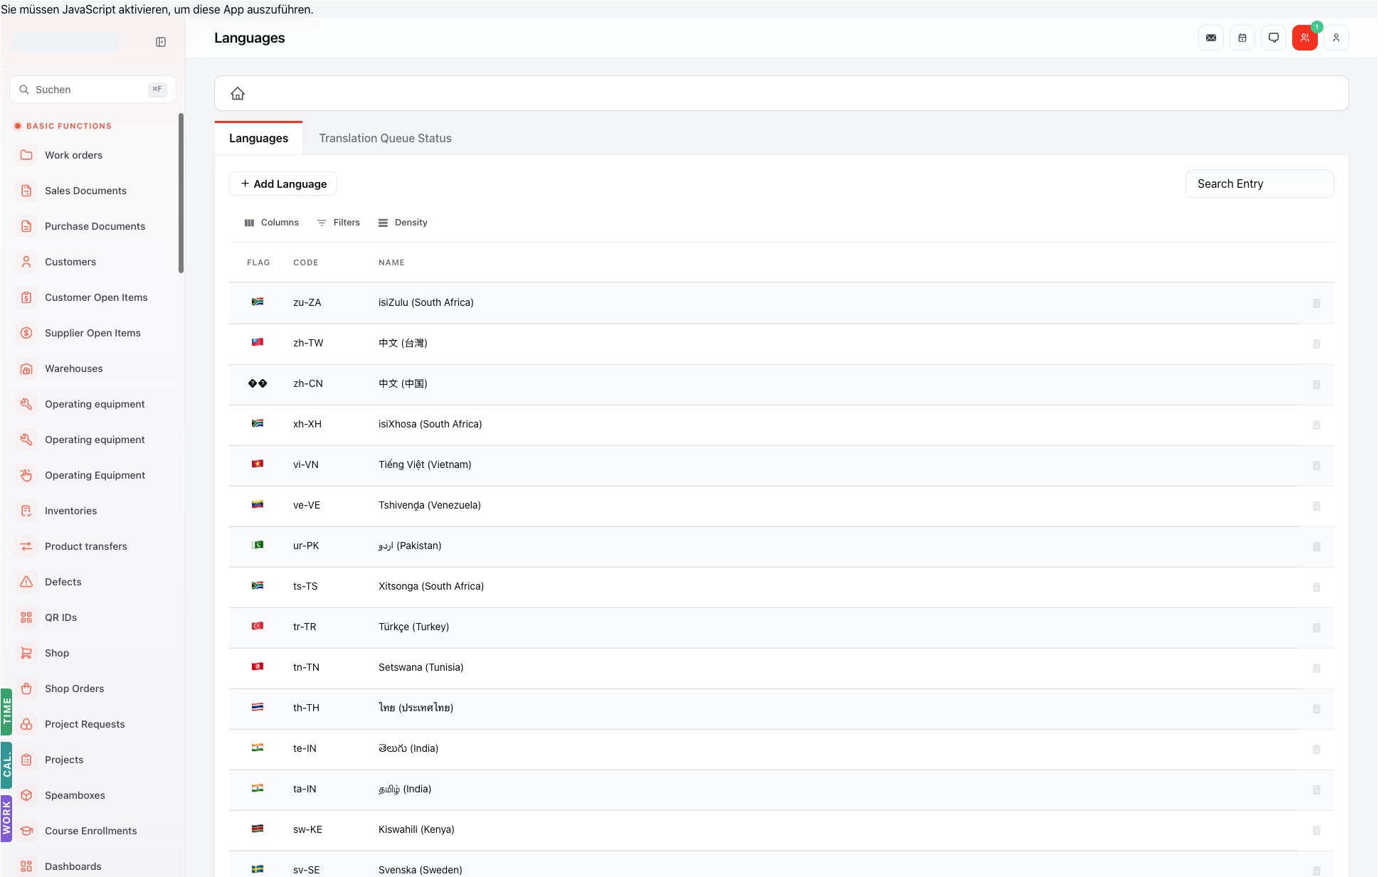Select the tn-TN Setswana row

tap(781, 668)
